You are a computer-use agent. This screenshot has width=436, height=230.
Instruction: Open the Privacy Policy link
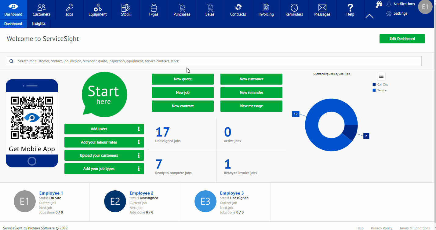pos(381,228)
